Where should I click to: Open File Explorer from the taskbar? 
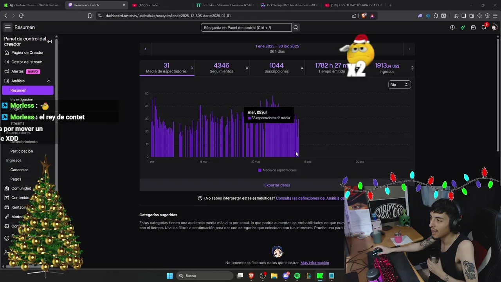coord(274,276)
